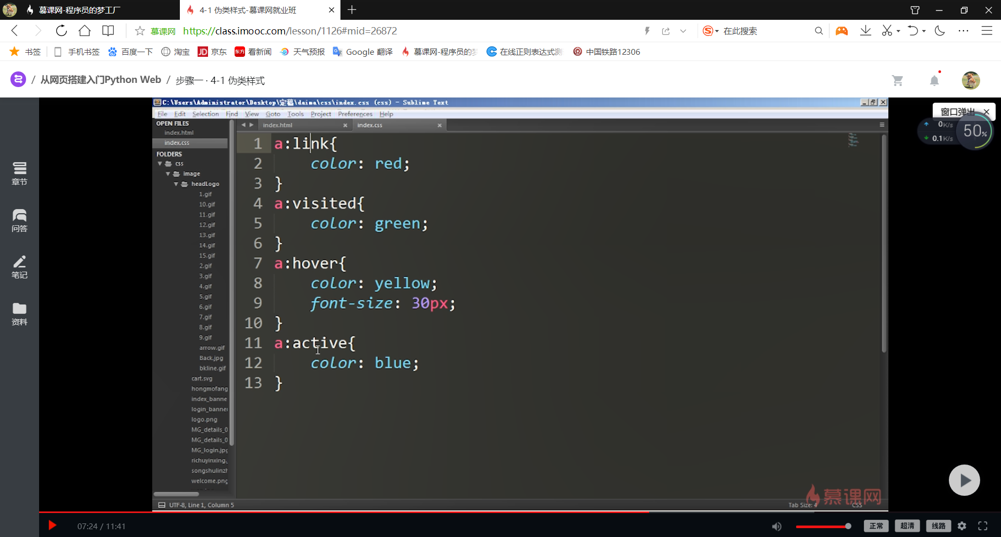Open the user avatar profile
The image size is (1001, 537).
tap(971, 80)
